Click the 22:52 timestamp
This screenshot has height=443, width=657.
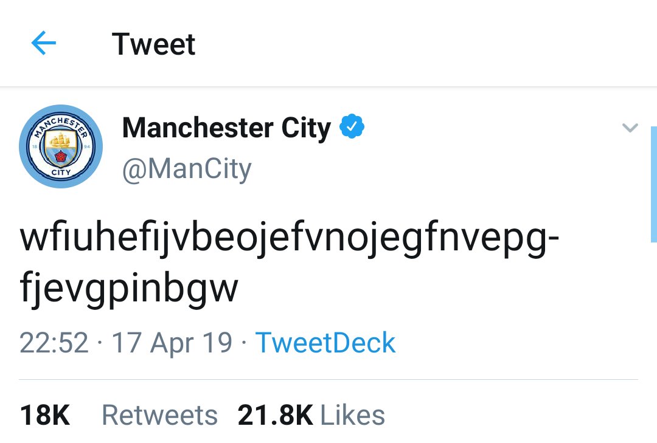point(54,343)
